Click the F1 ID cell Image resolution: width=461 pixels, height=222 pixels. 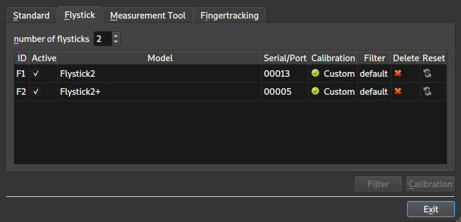[x=22, y=74]
